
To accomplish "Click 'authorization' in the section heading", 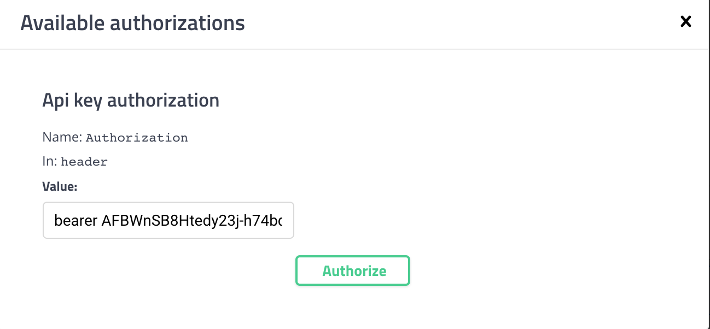I will (163, 101).
